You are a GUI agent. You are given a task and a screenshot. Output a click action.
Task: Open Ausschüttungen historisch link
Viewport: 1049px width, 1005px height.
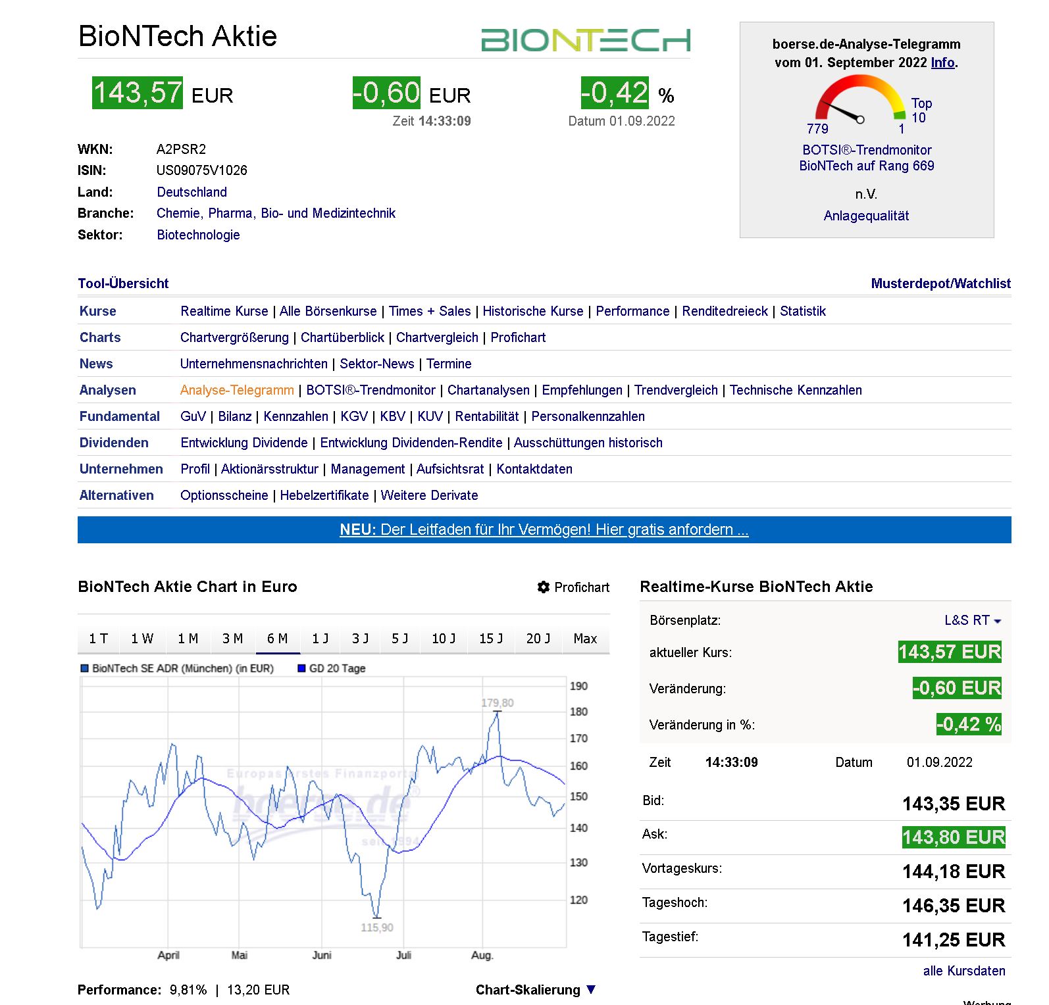588,443
